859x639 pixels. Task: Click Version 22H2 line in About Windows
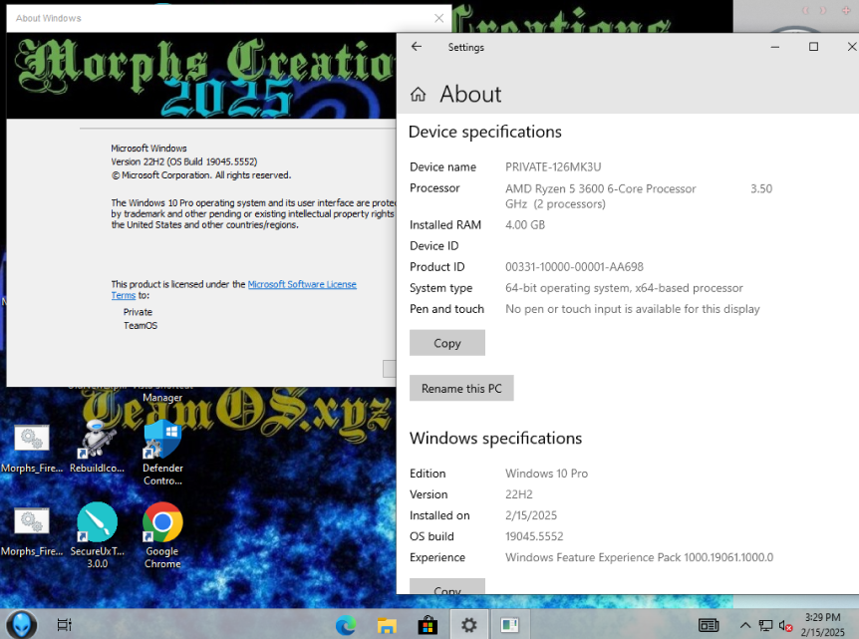click(183, 161)
